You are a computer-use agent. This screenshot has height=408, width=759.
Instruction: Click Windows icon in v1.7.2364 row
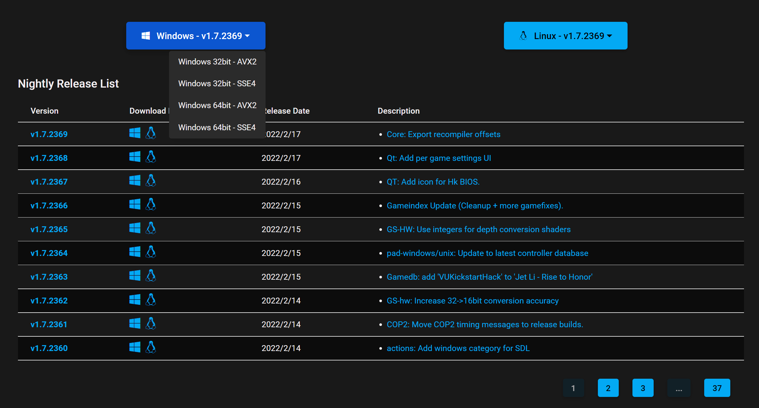click(135, 252)
